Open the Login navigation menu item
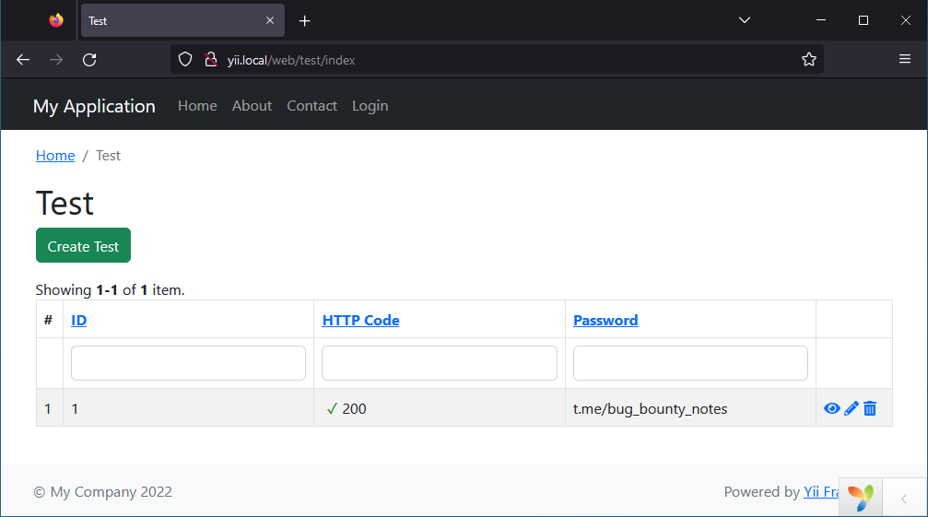This screenshot has height=517, width=928. [370, 106]
